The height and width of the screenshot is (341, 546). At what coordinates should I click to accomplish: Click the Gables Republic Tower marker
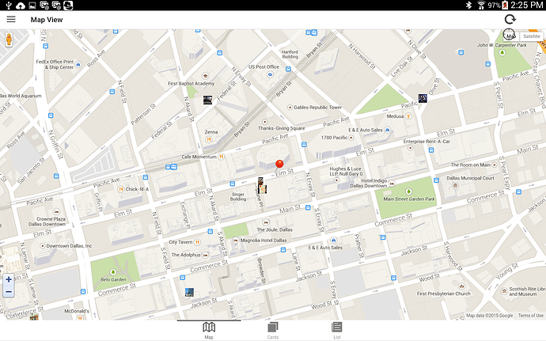290,108
